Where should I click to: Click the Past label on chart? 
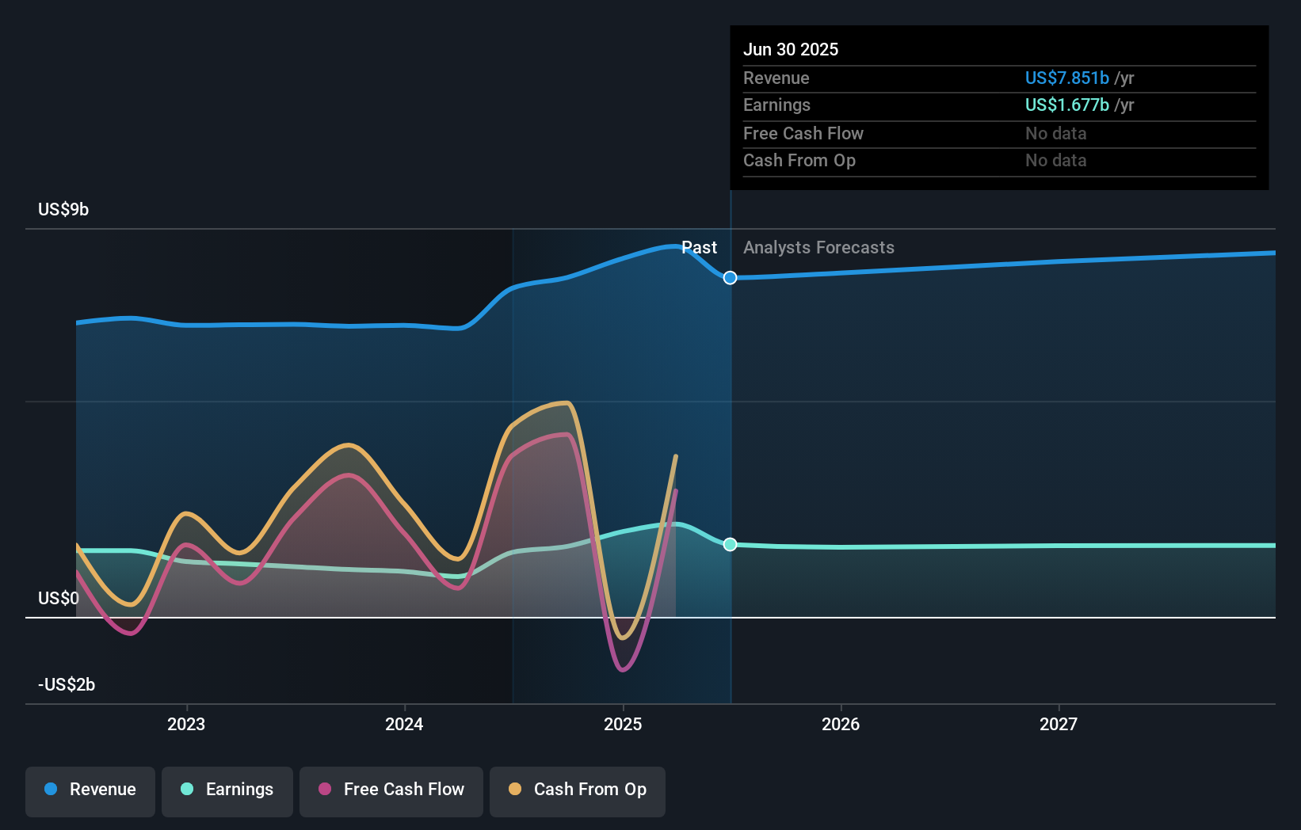point(700,248)
